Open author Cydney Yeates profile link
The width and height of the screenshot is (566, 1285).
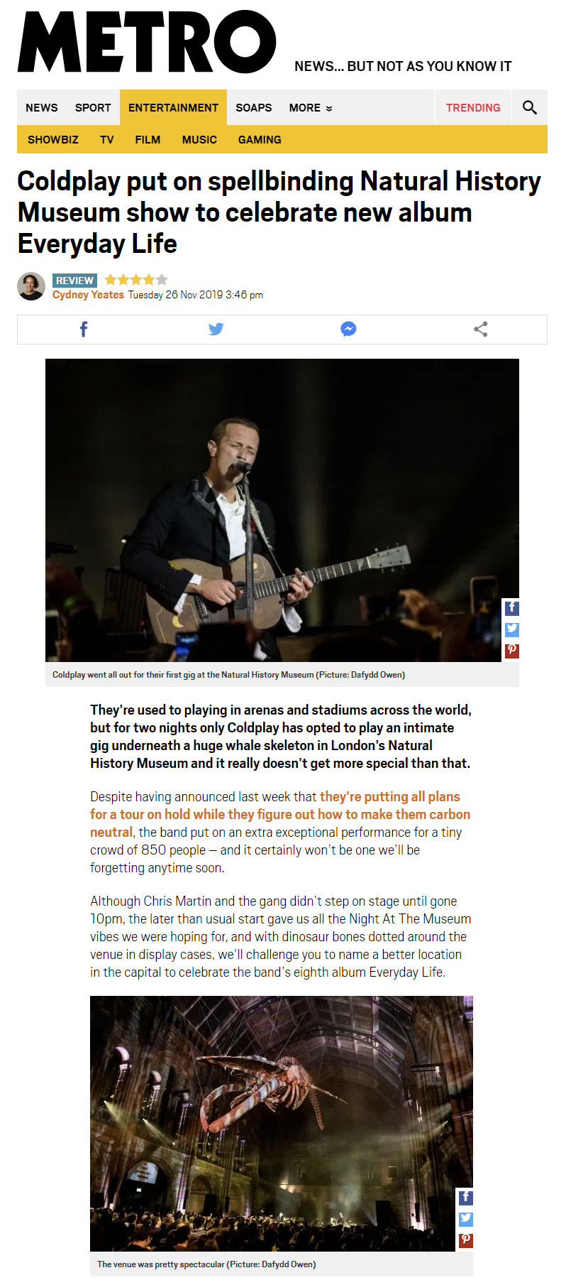pyautogui.click(x=88, y=295)
